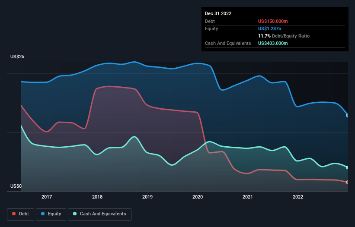Select the Debt endpoint marker on chart
This screenshot has height=227, width=355.
(x=348, y=182)
